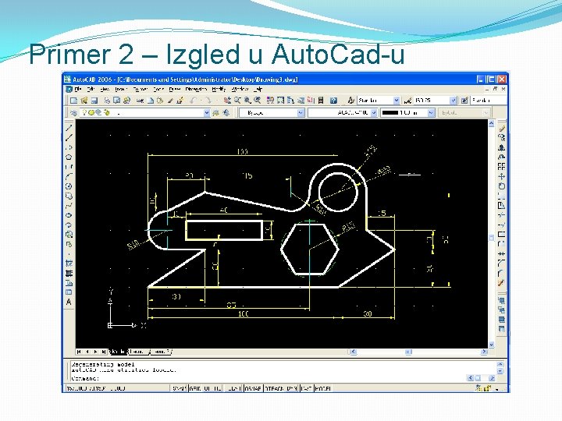Select the Explode modify tool
562x421 pixels.
(501, 283)
